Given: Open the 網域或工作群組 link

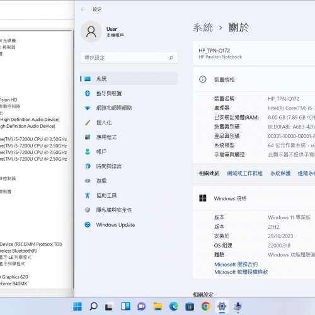Looking at the screenshot, I should [244, 173].
